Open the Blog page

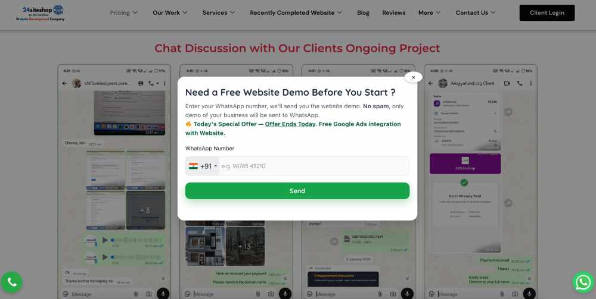coord(363,12)
